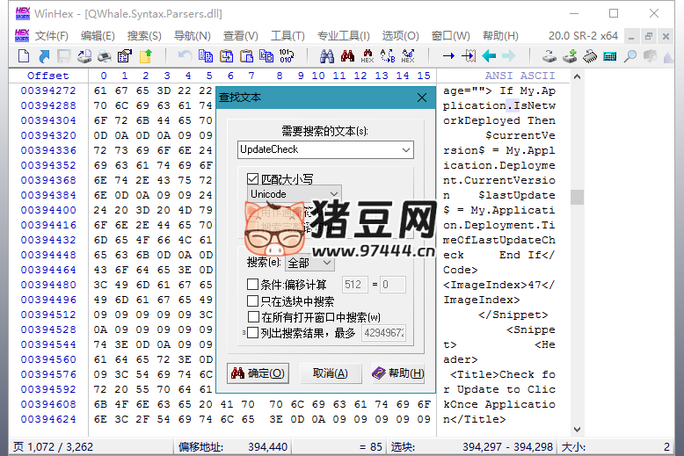Open the 编辑(E) menu
Image resolution: width=684 pixels, height=456 pixels.
(98, 36)
